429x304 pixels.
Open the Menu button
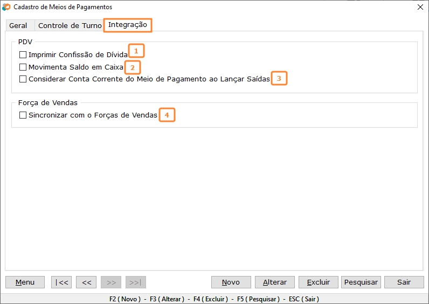click(x=25, y=282)
